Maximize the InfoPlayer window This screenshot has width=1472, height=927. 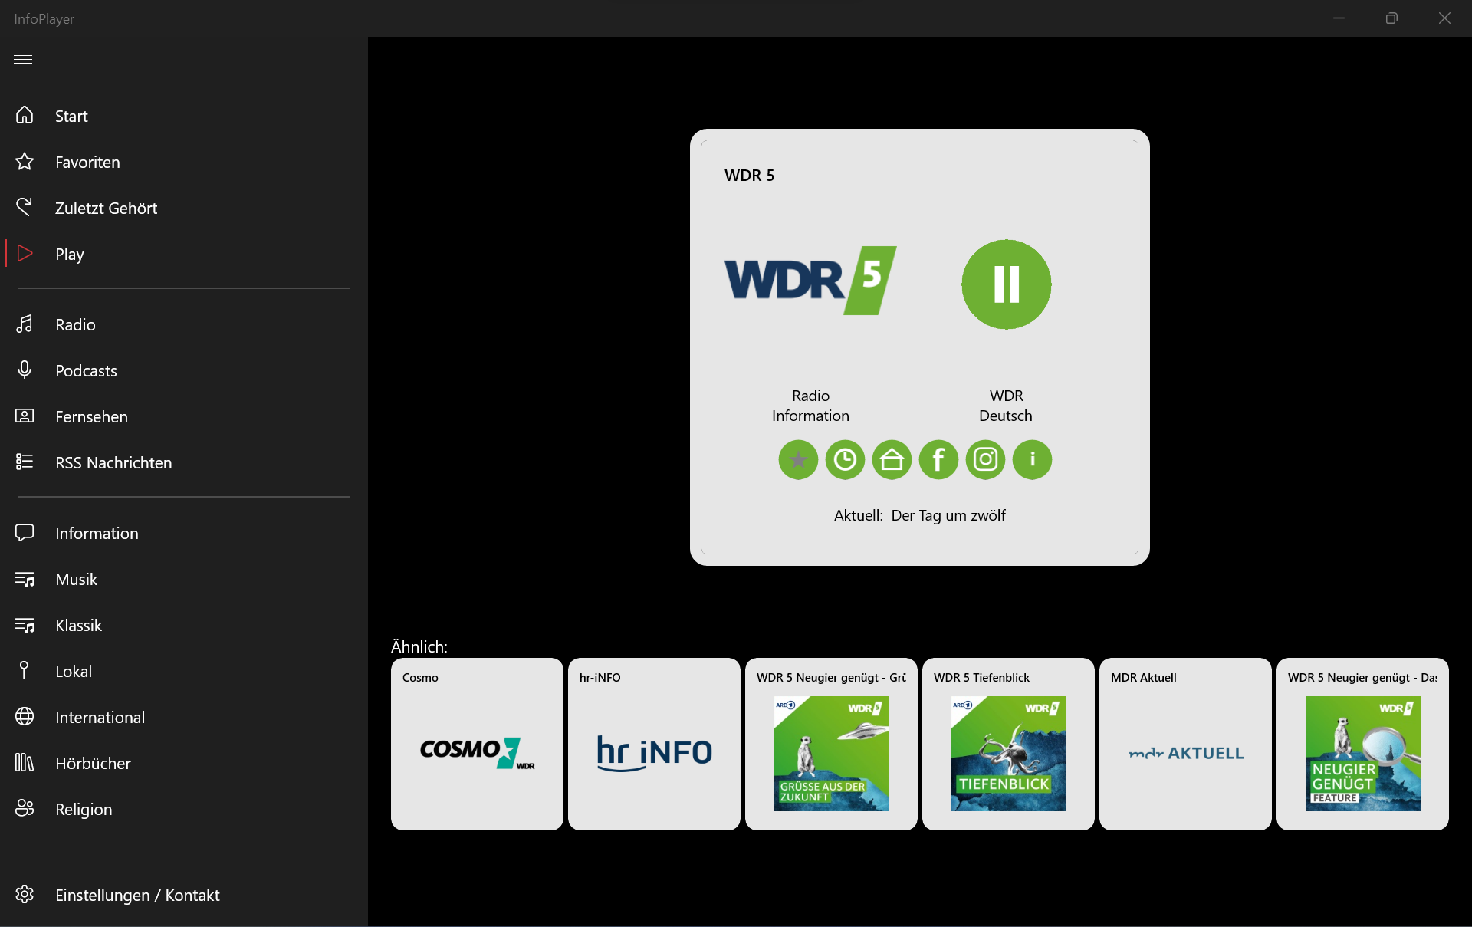(x=1391, y=18)
